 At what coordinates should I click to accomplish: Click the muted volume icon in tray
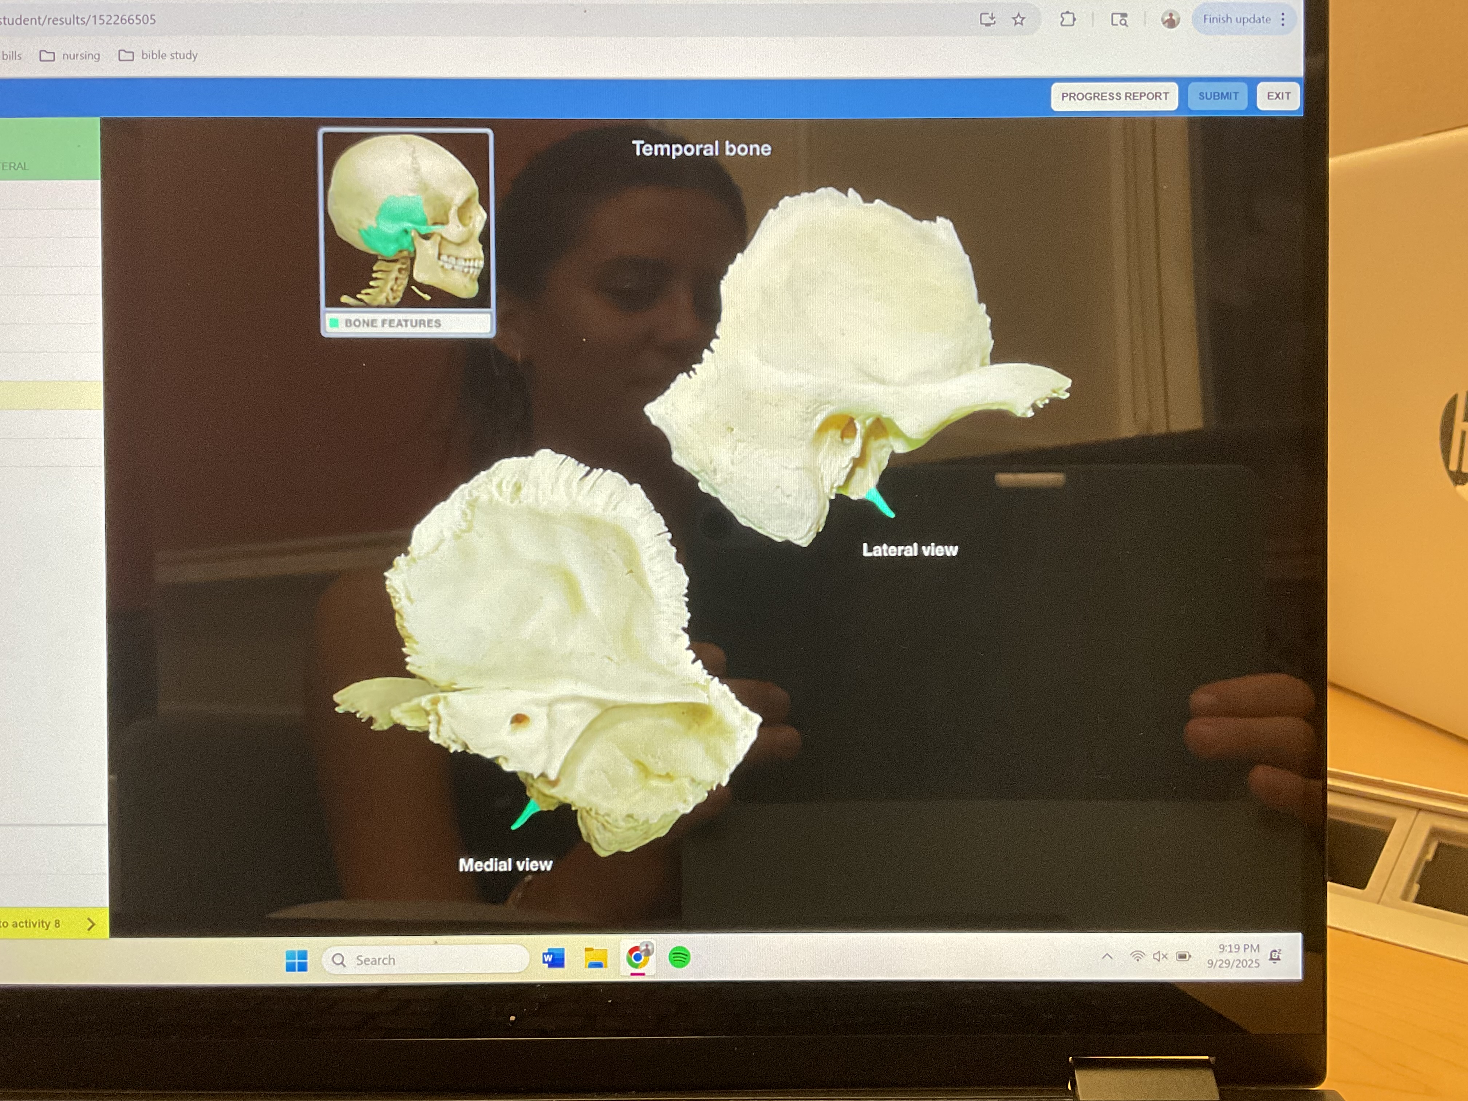pyautogui.click(x=1159, y=956)
